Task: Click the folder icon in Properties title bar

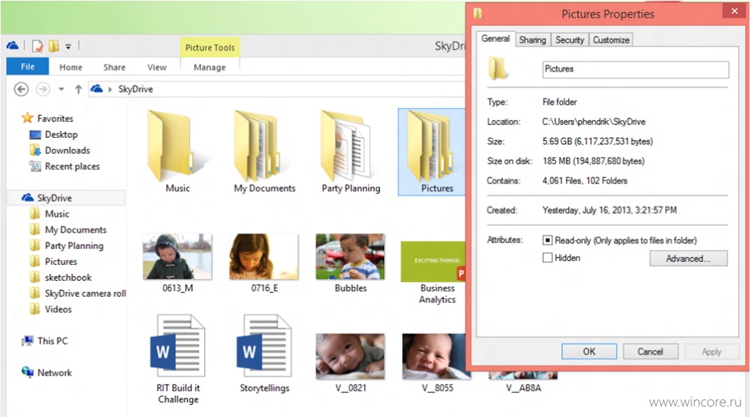Action: (x=478, y=14)
